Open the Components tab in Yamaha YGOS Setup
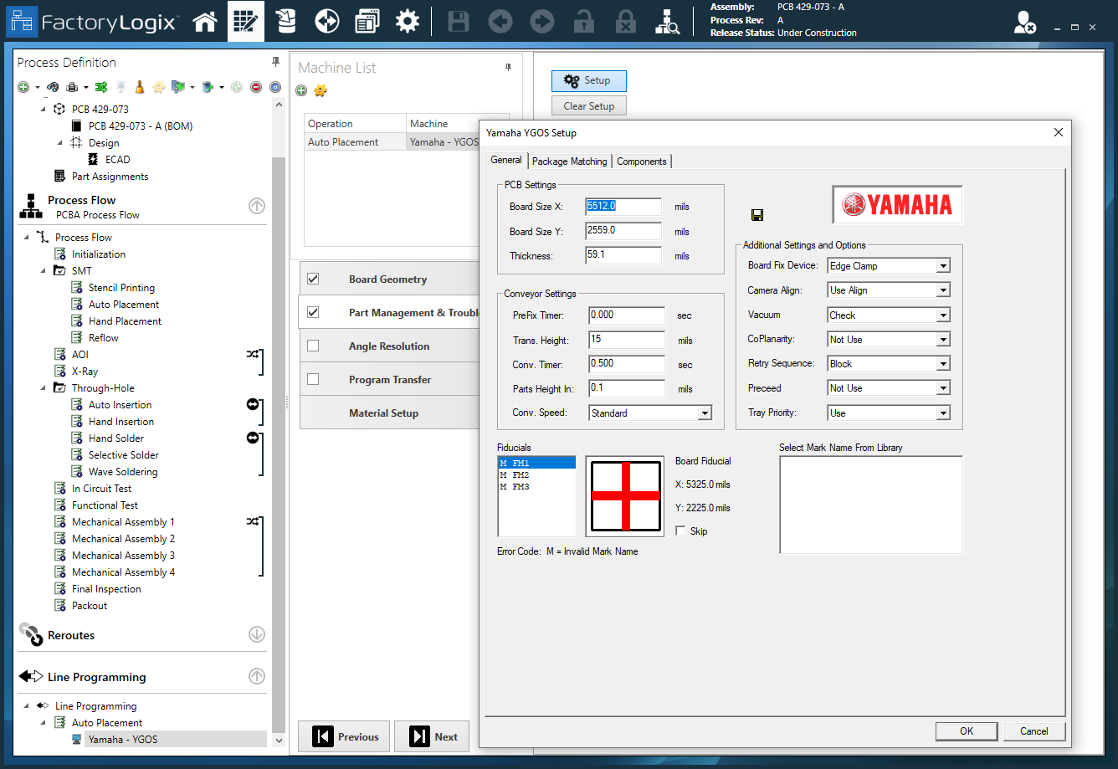1118x769 pixels. click(x=642, y=161)
